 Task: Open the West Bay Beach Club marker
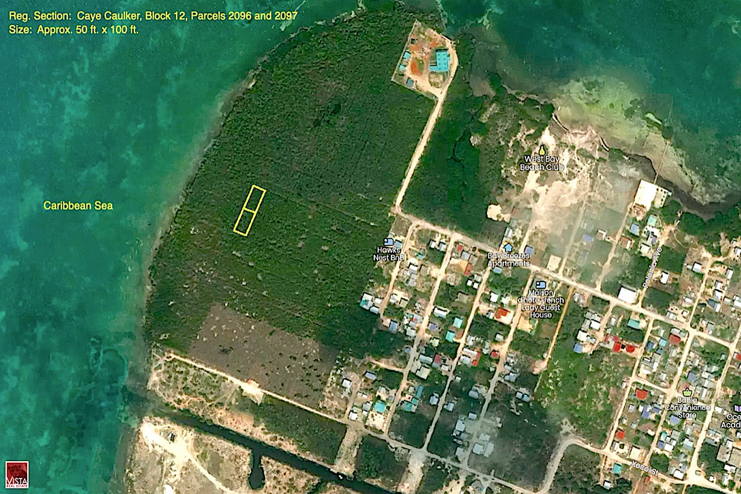point(542,150)
